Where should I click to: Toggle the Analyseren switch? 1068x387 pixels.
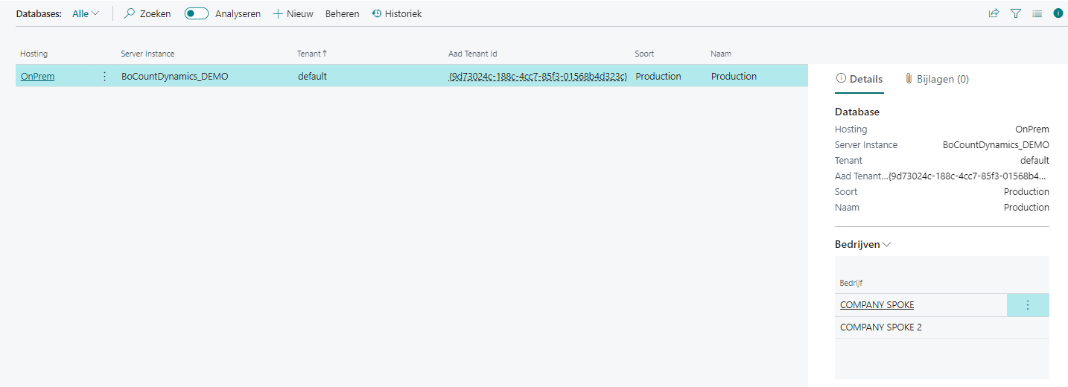click(197, 13)
